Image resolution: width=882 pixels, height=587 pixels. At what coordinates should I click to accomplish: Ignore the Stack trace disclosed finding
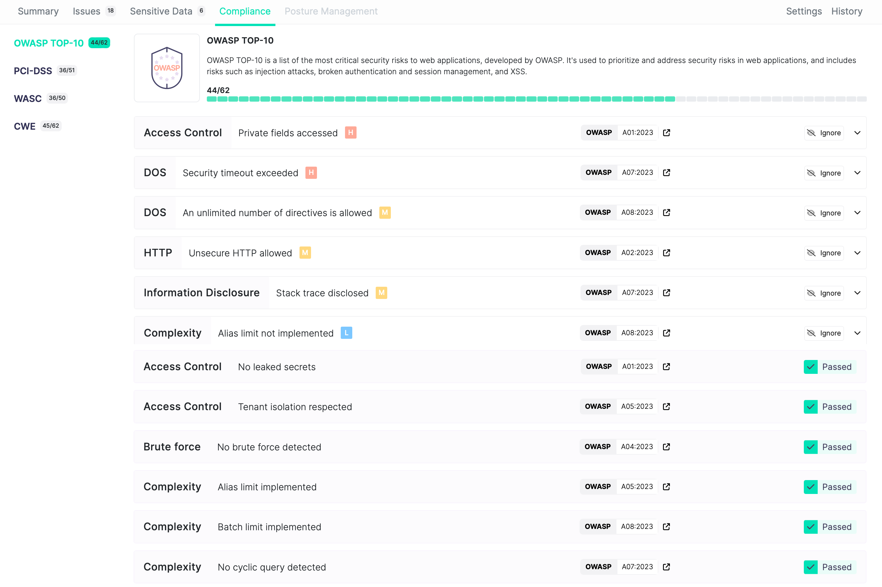pos(824,293)
